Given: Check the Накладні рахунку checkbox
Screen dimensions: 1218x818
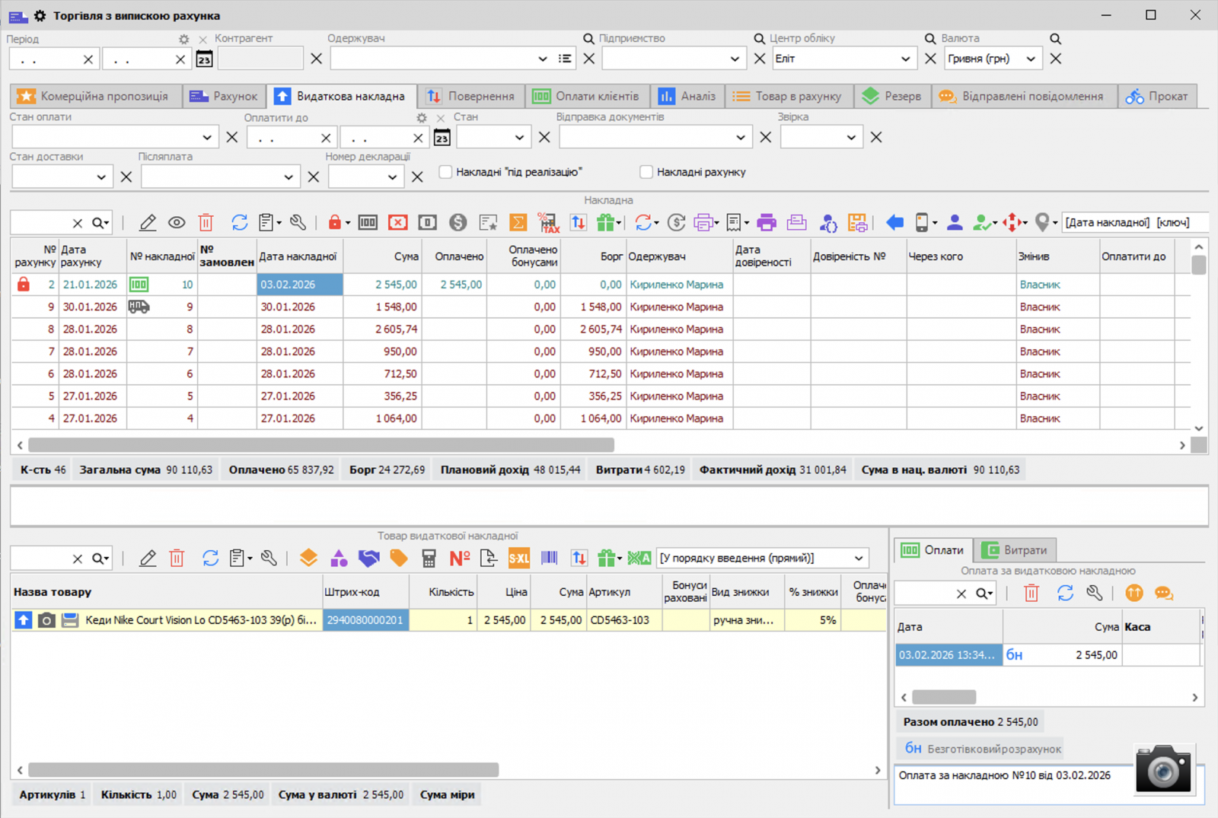Looking at the screenshot, I should point(646,173).
